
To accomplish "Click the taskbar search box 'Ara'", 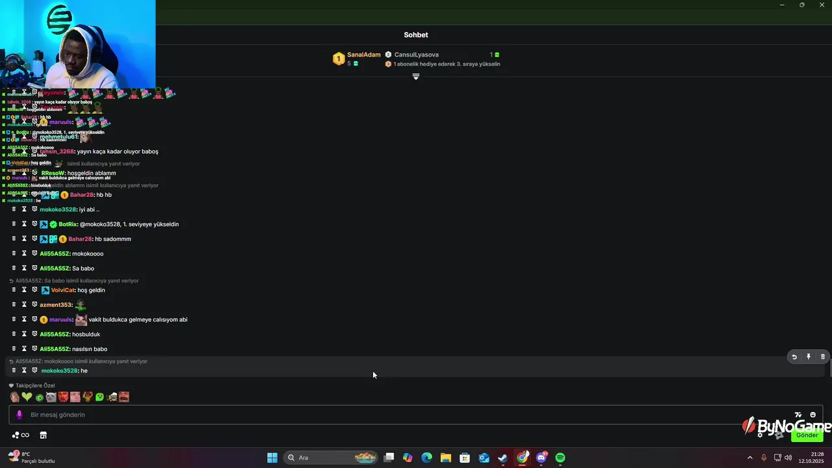I will click(x=331, y=458).
